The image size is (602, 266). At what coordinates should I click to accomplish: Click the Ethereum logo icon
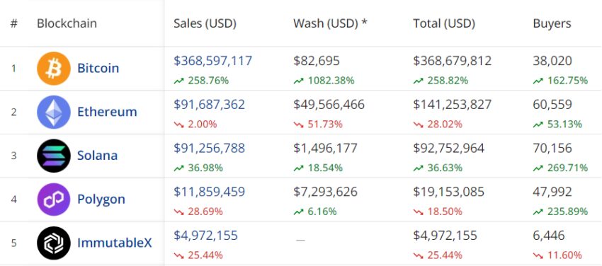(54, 112)
